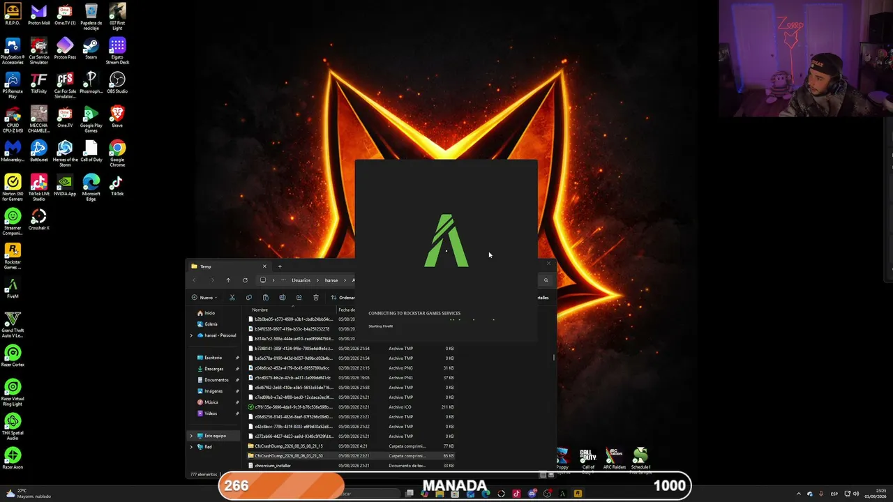
Task: Go up one folder level in Explorer
Action: (x=228, y=280)
